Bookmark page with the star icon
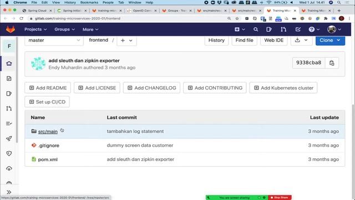The width and height of the screenshot is (355, 200). [x=237, y=18]
